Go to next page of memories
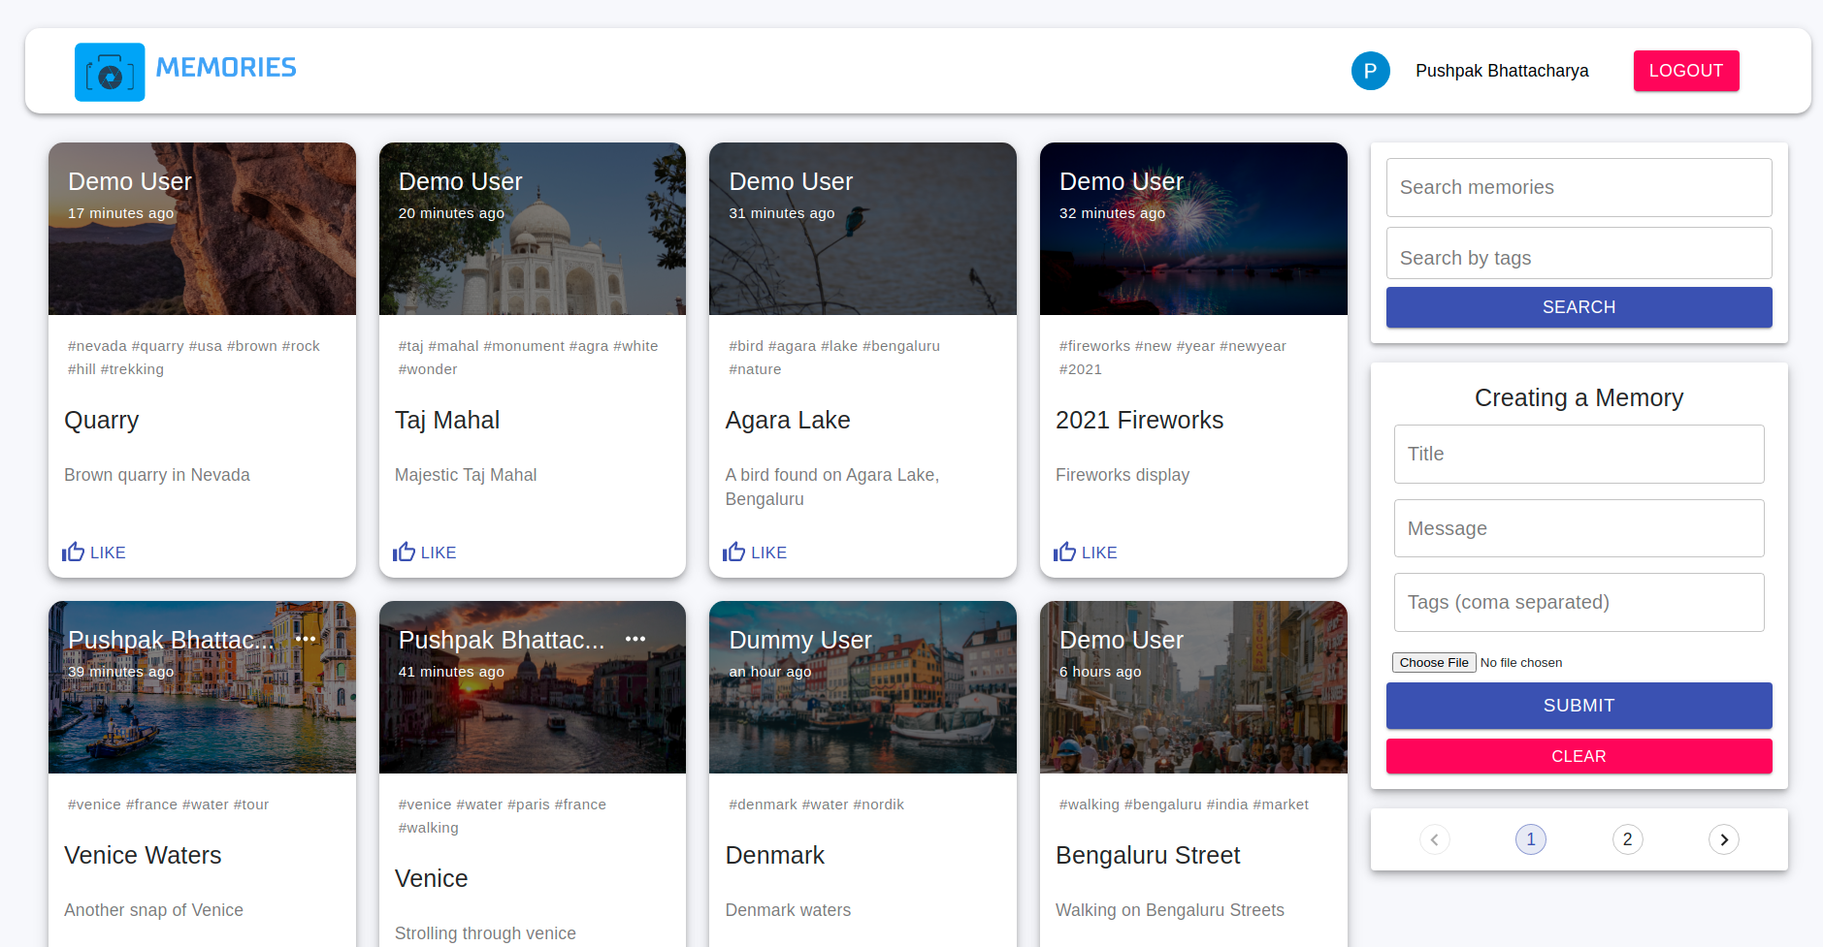 [1724, 839]
